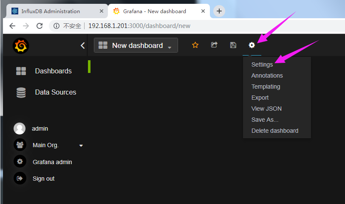Open the admin profile link
345x204 pixels.
pyautogui.click(x=40, y=129)
